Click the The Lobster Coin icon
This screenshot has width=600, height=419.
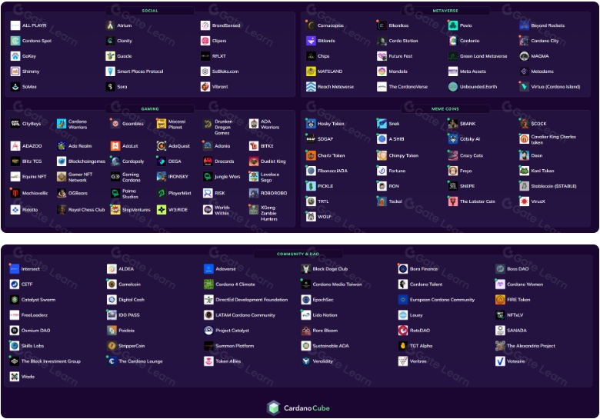click(x=453, y=201)
